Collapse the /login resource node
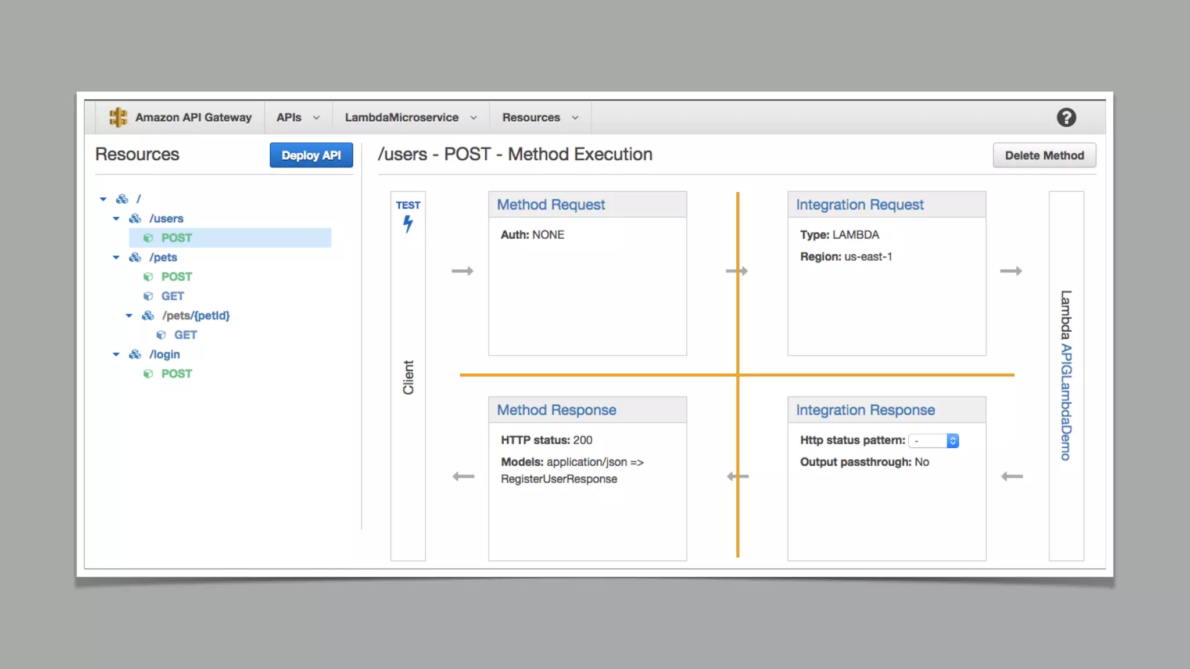Screen dimensions: 1190x669 pos(116,354)
